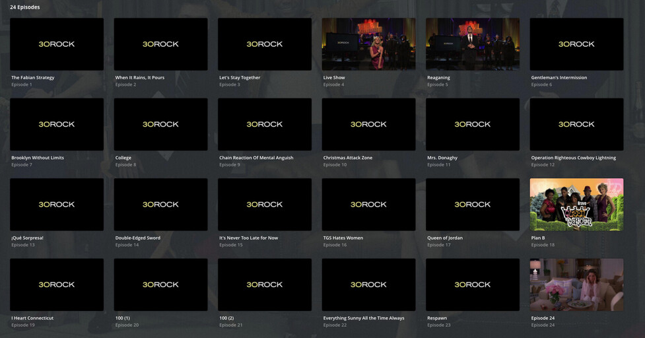Click the TGS Hates Women title
This screenshot has height=338, width=645.
(x=343, y=238)
